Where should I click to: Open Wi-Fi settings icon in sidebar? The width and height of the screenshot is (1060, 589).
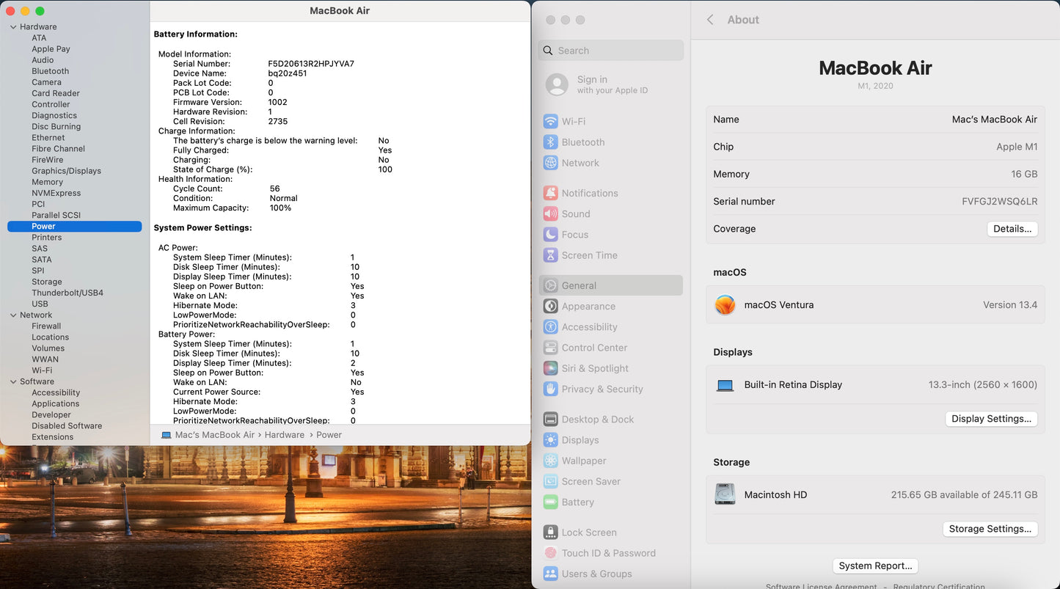(550, 122)
